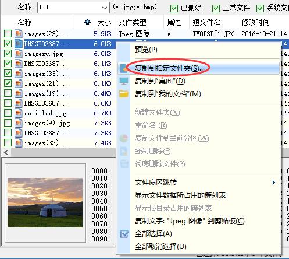Click the check icon beside Select All
The width and height of the screenshot is (289, 259).
pyautogui.click(x=124, y=234)
